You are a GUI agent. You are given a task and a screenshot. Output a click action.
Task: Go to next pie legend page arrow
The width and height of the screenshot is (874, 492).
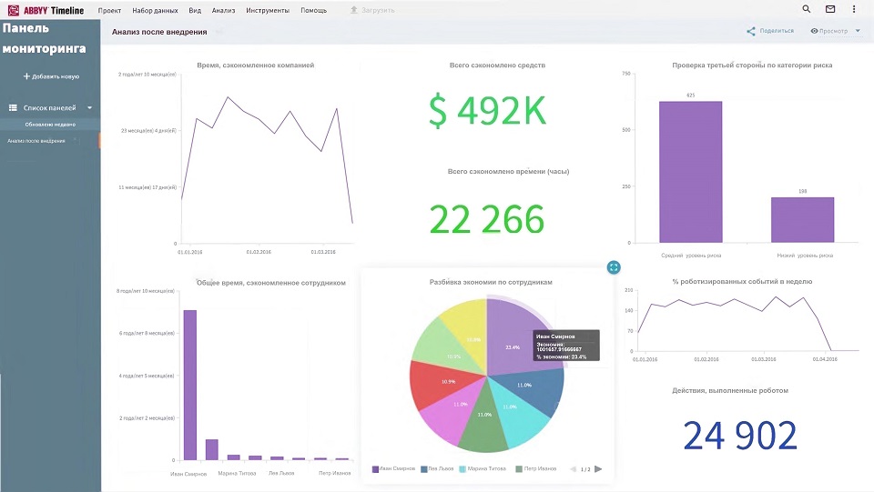click(598, 469)
